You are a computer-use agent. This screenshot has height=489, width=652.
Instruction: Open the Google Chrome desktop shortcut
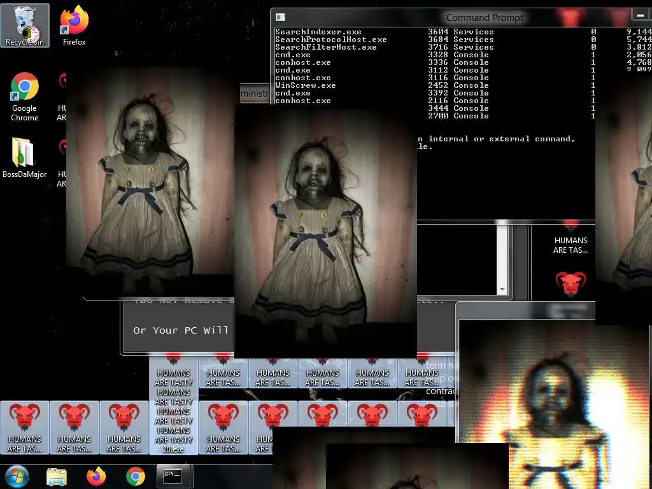25,97
